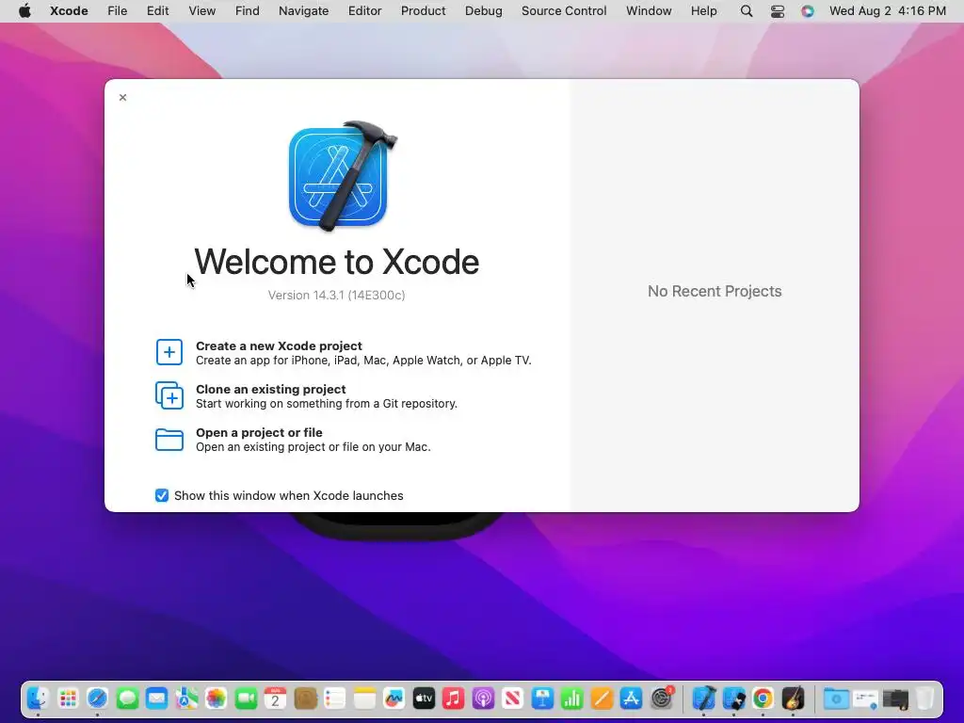Open the Apple menu
This screenshot has height=723, width=964.
coord(24,11)
